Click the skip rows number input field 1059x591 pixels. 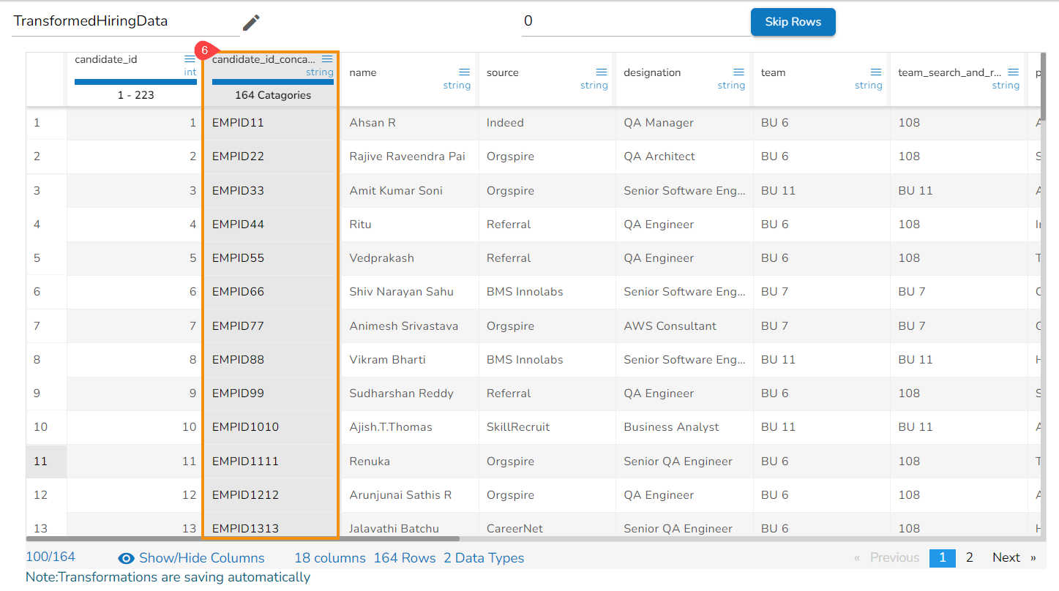tap(634, 22)
